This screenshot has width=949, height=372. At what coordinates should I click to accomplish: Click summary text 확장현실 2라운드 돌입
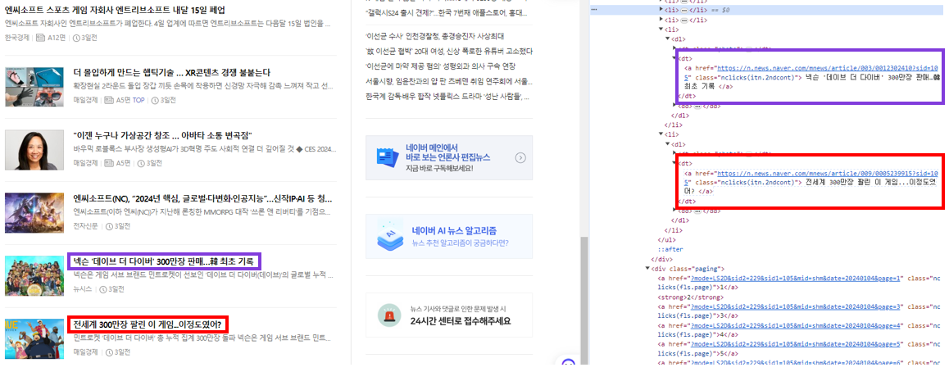coord(202,87)
